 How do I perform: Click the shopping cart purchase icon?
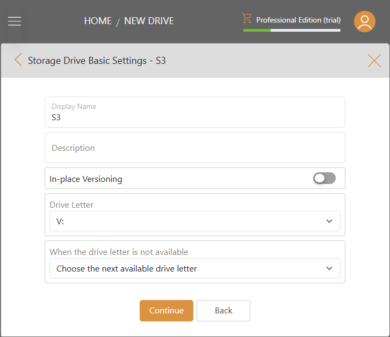247,18
